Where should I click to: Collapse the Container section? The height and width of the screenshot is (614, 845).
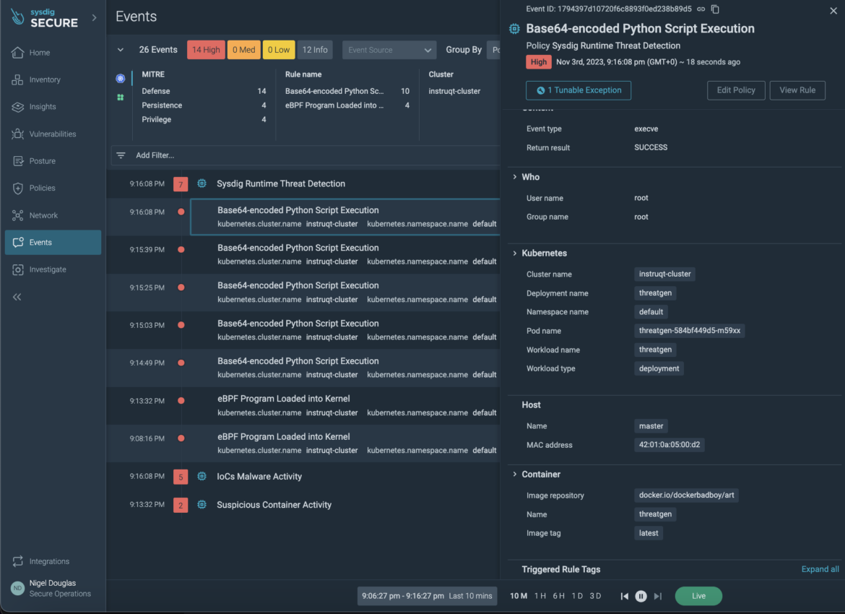click(x=515, y=474)
